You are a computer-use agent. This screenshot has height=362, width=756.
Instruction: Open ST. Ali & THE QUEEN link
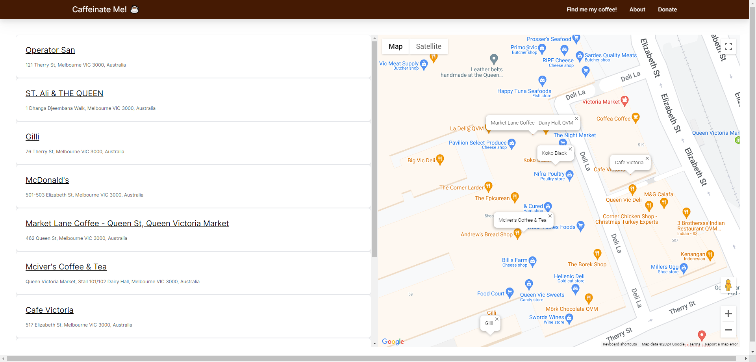[65, 93]
